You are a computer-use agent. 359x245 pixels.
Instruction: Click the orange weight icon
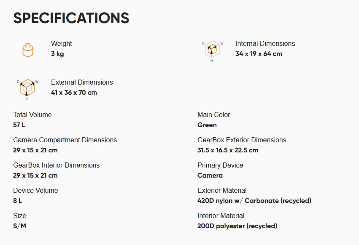[x=28, y=50]
